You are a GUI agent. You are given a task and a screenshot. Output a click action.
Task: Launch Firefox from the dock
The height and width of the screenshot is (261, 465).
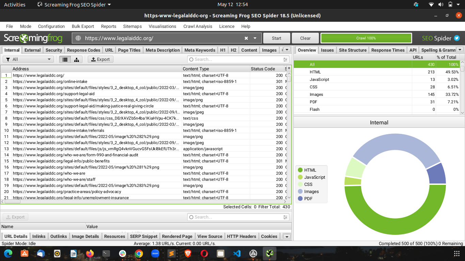pos(90,254)
